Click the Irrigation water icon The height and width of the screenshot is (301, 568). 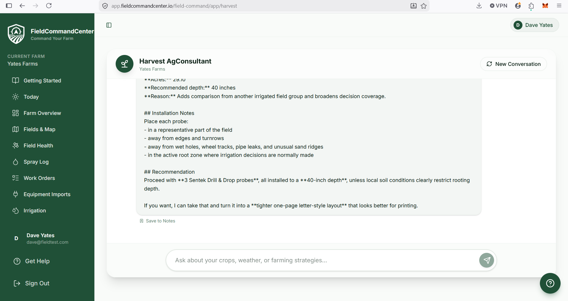16,211
